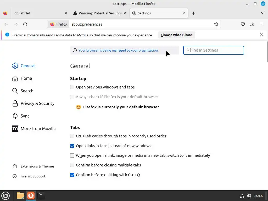Click the settings page vertical scrollbar

tap(267, 52)
